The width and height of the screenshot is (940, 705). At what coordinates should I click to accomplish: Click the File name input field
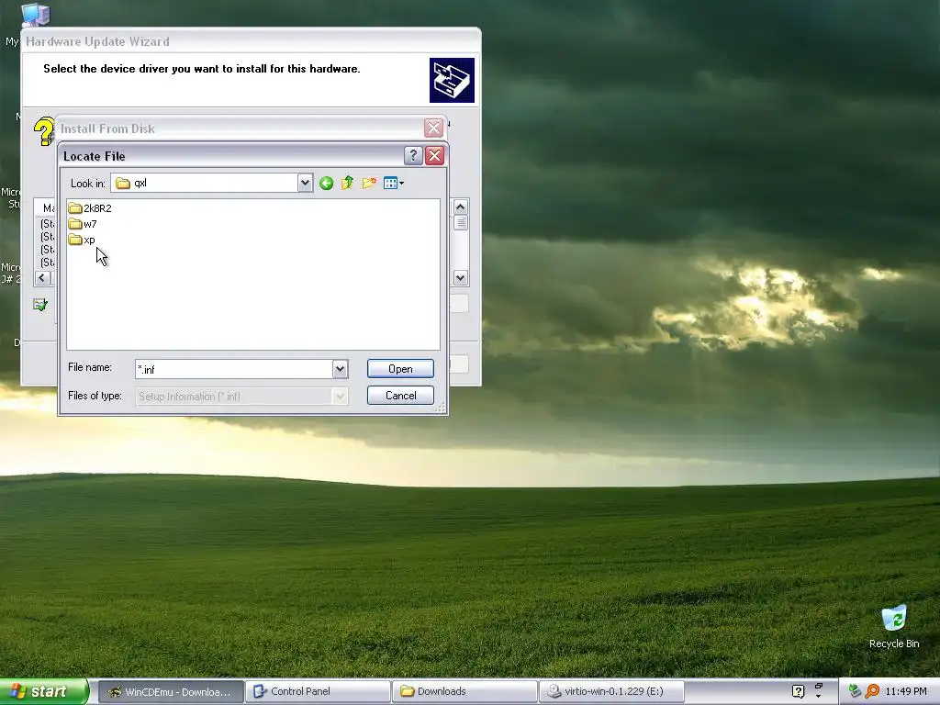tap(234, 369)
